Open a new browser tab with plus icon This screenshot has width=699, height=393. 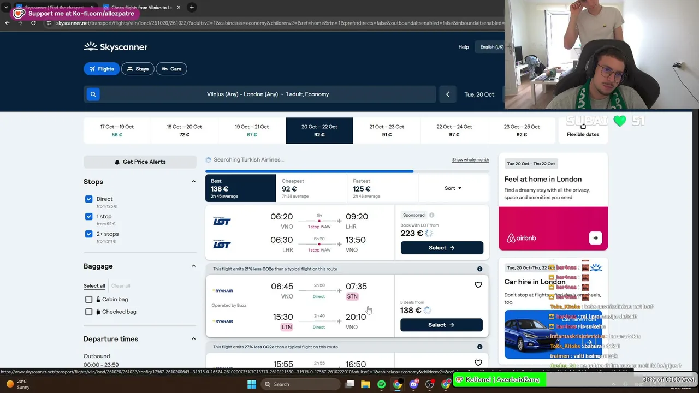tap(192, 7)
